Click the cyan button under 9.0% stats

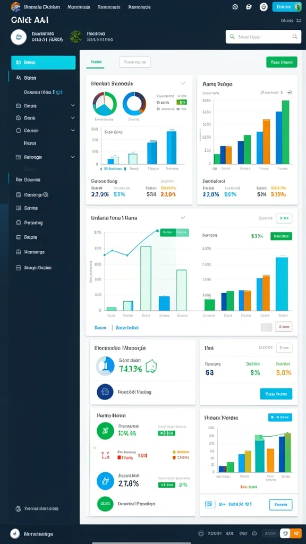pyautogui.click(x=276, y=394)
